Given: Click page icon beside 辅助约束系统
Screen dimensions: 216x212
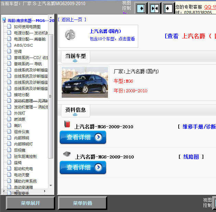Looking at the screenshot, I should 9,181.
